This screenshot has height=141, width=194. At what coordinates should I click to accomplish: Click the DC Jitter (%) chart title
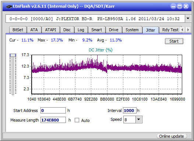click(100, 50)
